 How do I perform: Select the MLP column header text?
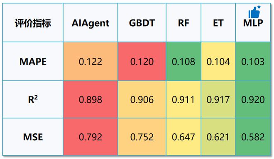253,23
